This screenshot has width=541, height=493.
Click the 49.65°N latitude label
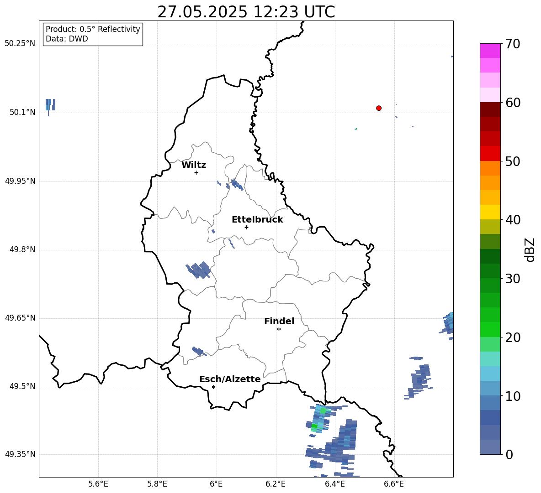(20, 318)
